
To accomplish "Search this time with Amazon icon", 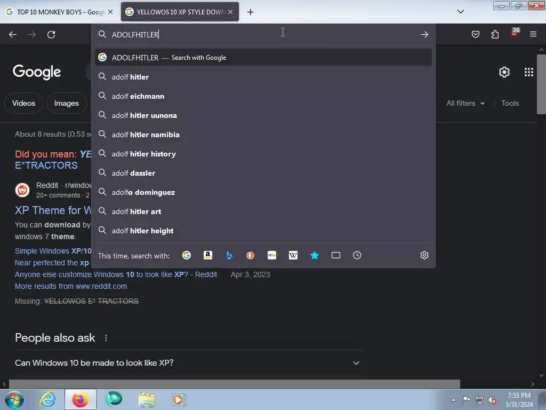I will 208,255.
